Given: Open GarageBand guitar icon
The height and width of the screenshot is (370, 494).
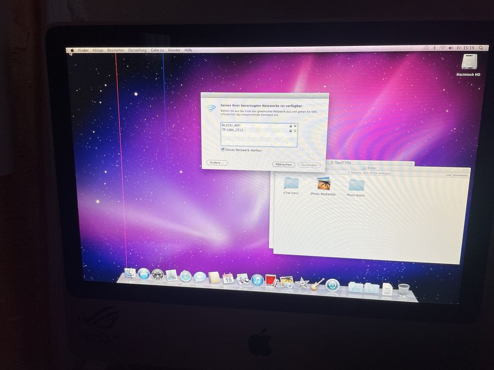Looking at the screenshot, I should (x=317, y=285).
